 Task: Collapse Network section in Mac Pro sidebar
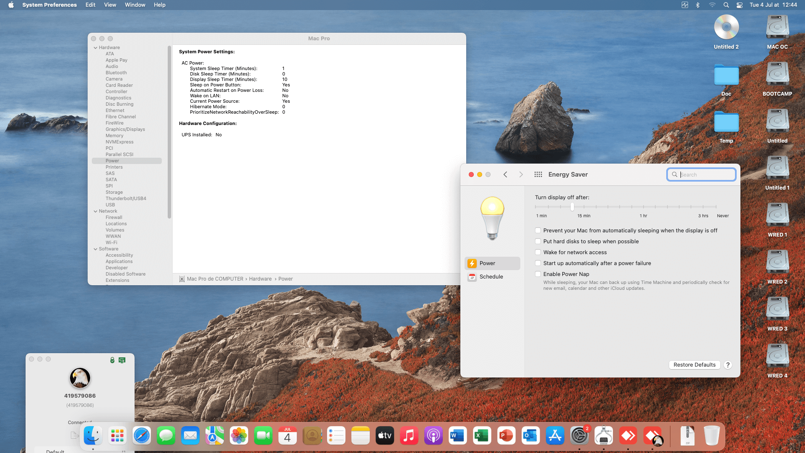click(x=96, y=211)
